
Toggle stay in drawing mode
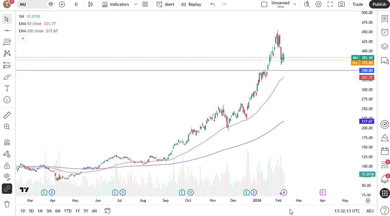click(x=7, y=154)
